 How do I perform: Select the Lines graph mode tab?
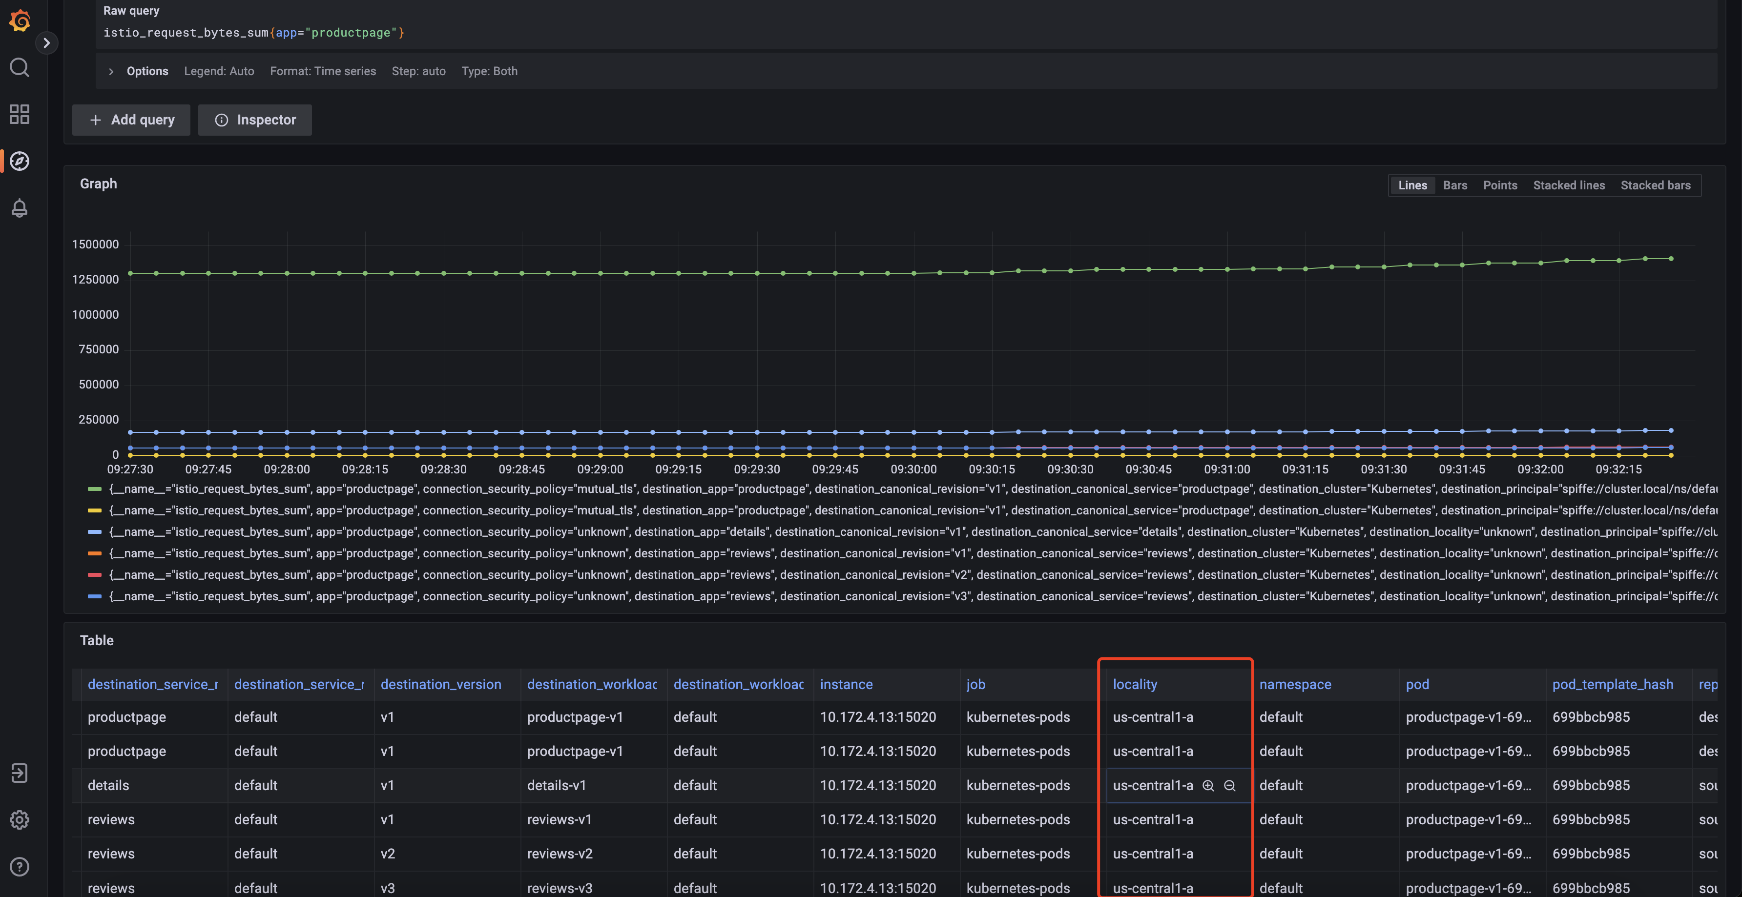click(1412, 184)
